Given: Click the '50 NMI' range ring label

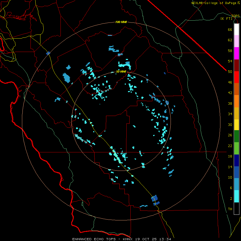Looking at the screenshot, I should pyautogui.click(x=121, y=71).
